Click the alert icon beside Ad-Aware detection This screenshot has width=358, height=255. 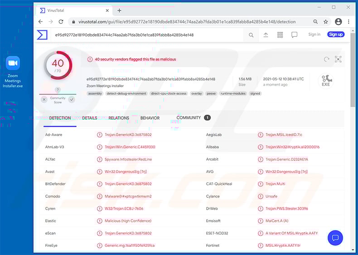pyautogui.click(x=100, y=135)
